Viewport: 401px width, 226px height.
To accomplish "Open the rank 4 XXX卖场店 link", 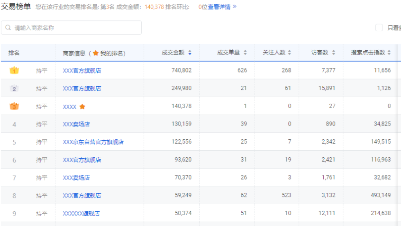I will click(76, 124).
